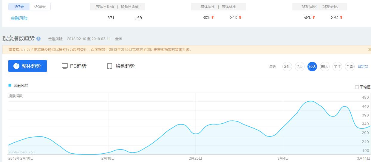Open the 金融风险 keyword link

[19, 18]
